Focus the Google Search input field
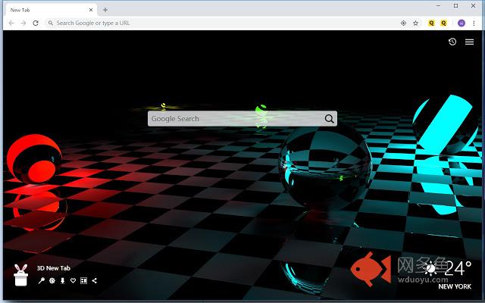The height and width of the screenshot is (303, 485). [x=242, y=118]
